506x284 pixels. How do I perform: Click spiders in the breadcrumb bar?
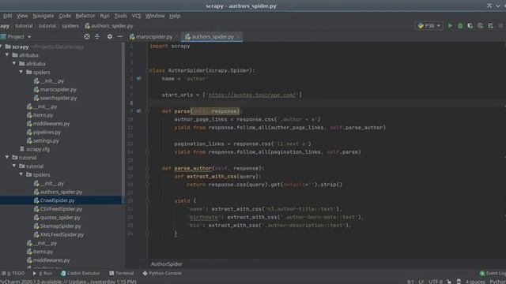(70, 26)
